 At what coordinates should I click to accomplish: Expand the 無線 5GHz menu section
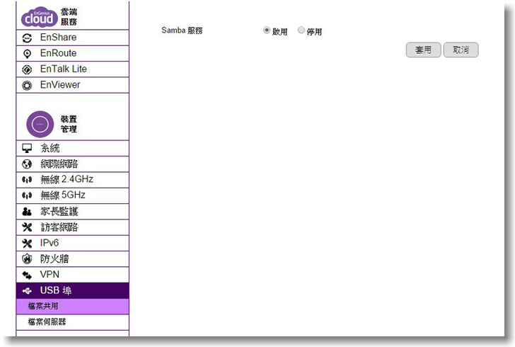[62, 195]
